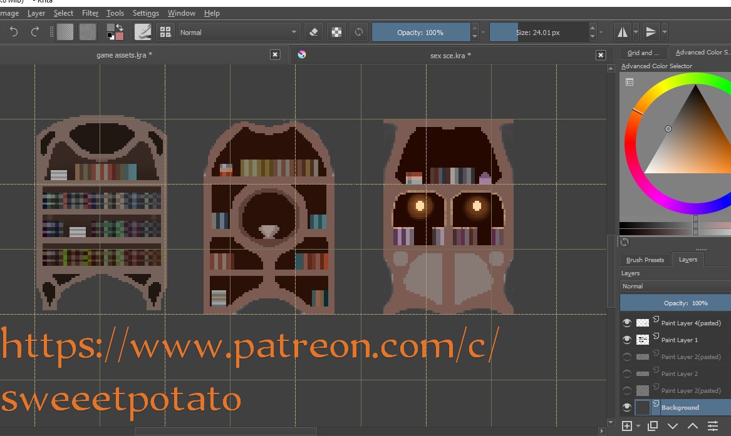Open the Window menu
Screen dimensions: 731x436
[182, 13]
